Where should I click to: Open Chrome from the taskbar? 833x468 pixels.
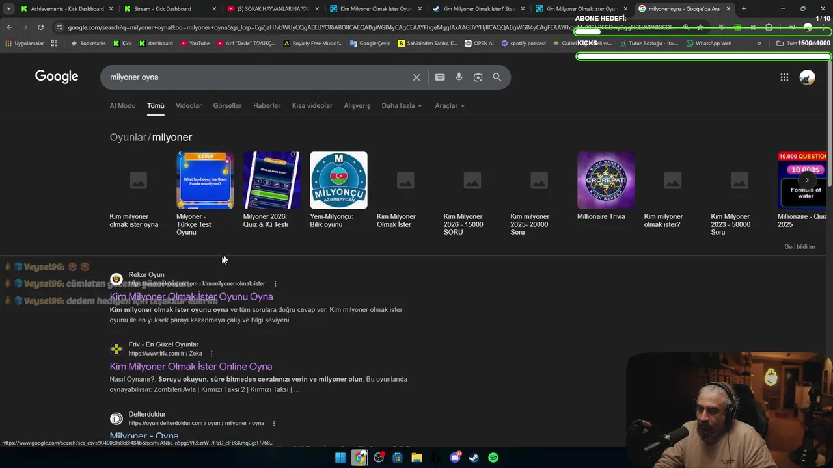click(x=359, y=458)
